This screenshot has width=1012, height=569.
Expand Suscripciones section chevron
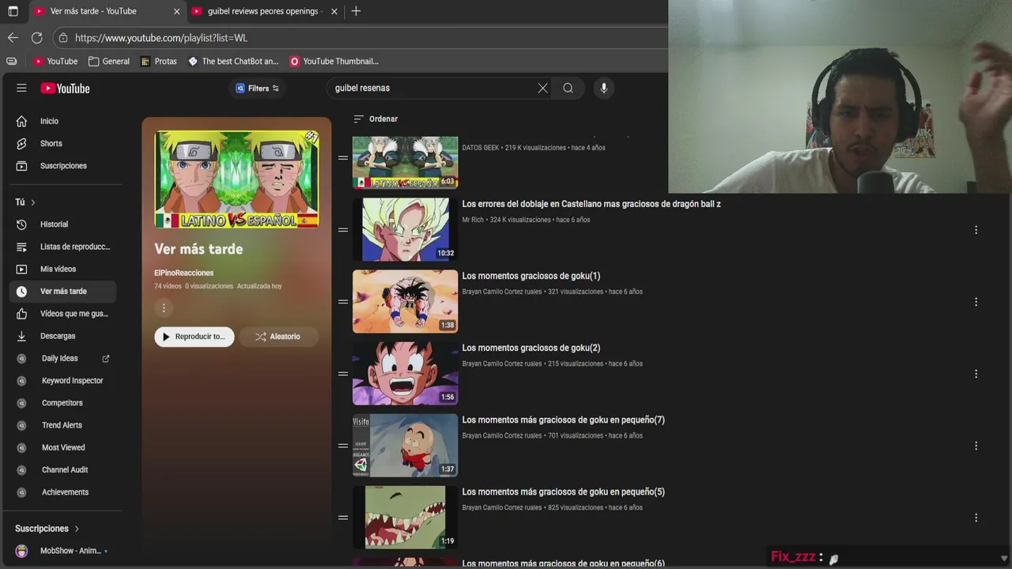77,529
